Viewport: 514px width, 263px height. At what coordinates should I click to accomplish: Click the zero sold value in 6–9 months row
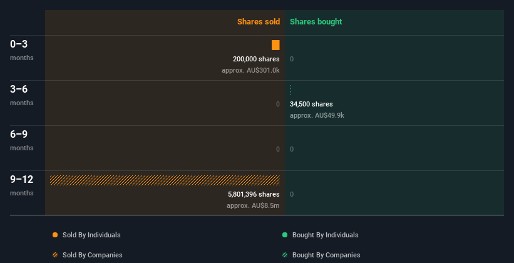[278, 149]
